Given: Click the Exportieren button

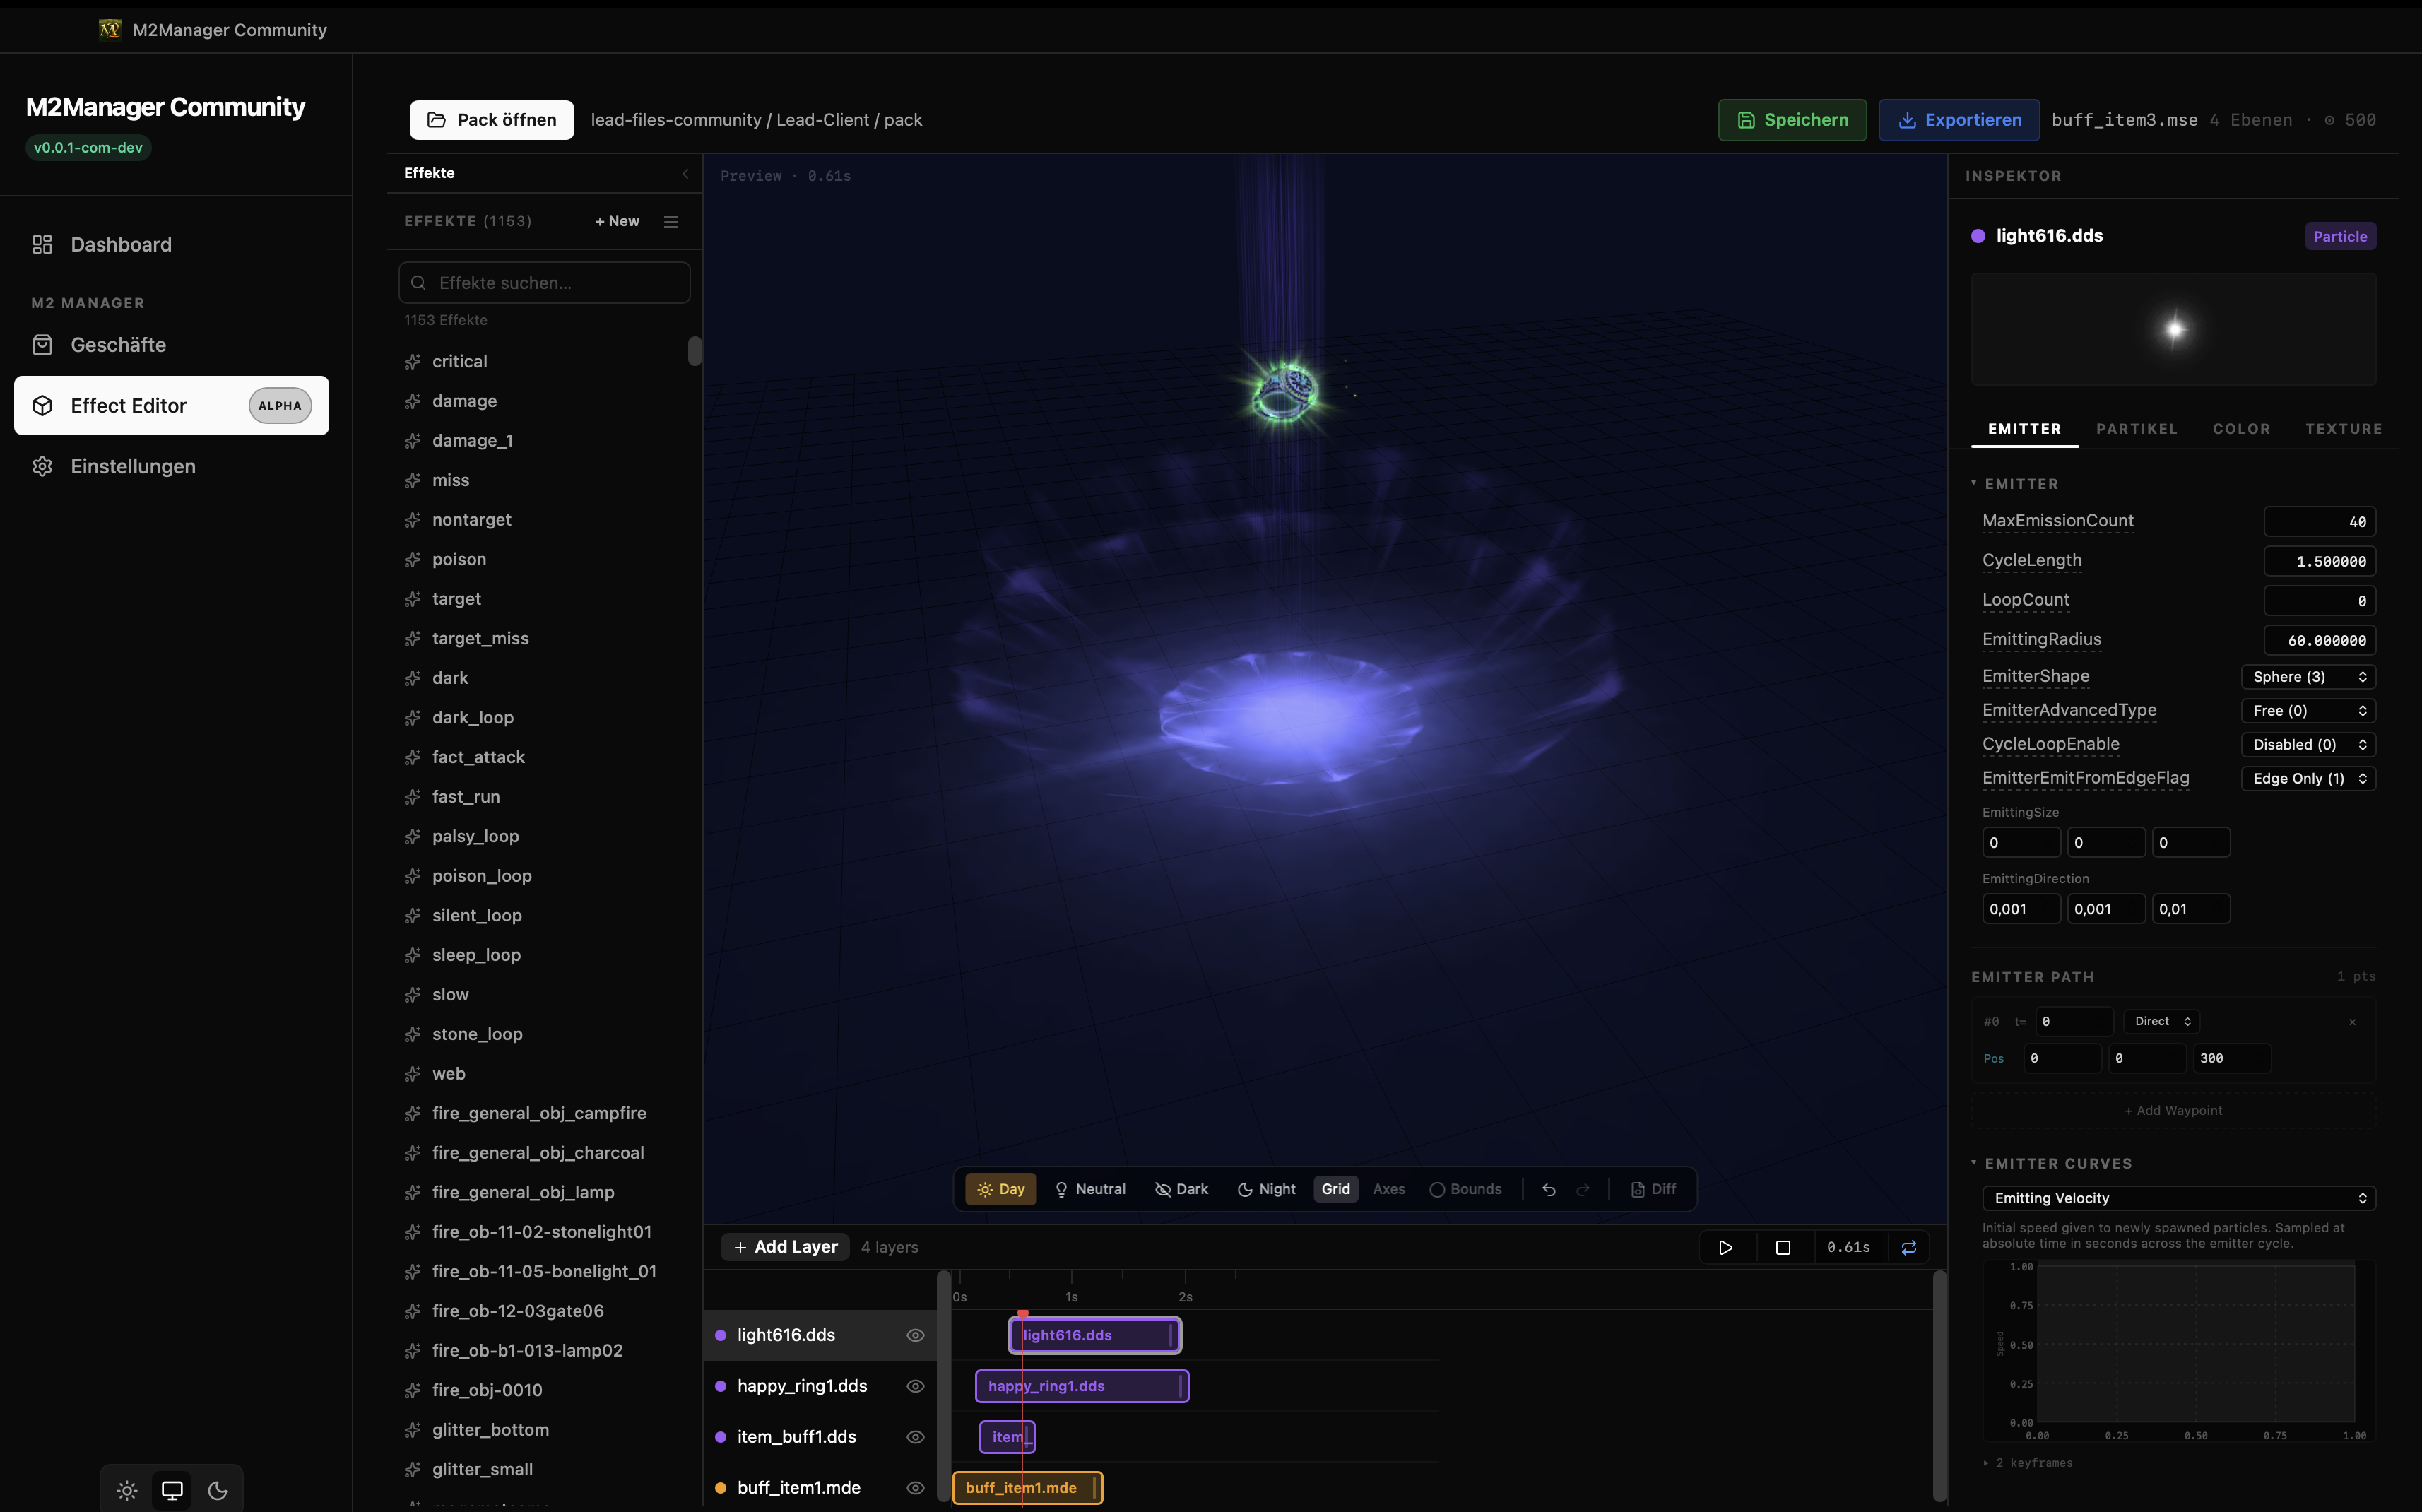Looking at the screenshot, I should tap(1958, 120).
